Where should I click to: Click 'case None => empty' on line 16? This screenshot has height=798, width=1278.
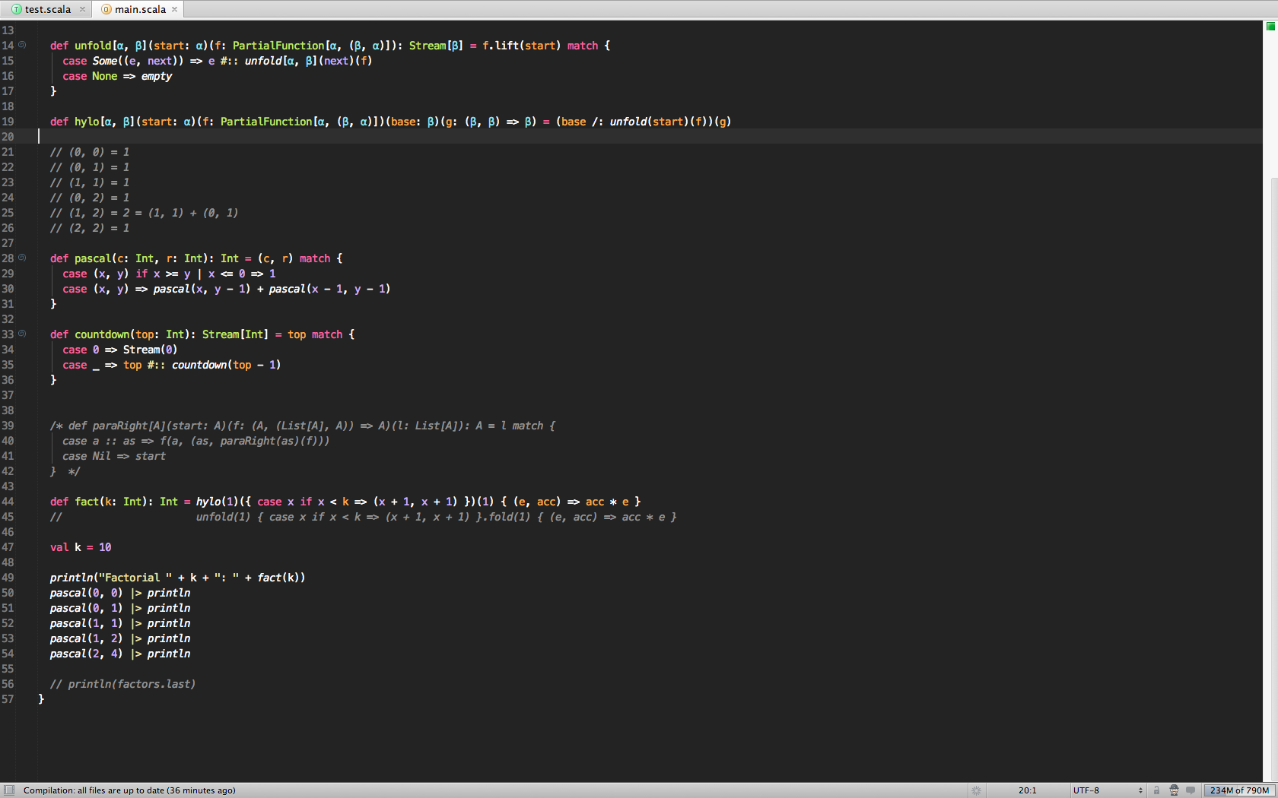click(117, 76)
